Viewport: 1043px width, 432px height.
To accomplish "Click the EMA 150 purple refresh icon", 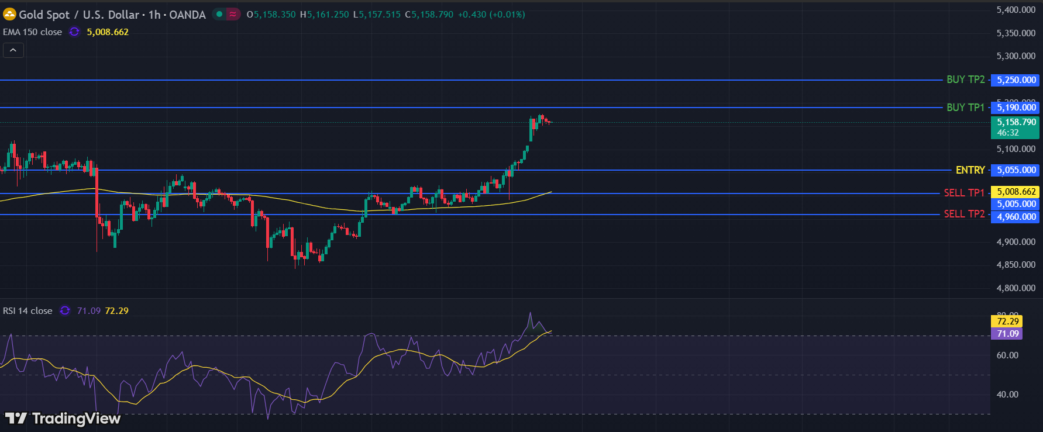I will [x=74, y=32].
